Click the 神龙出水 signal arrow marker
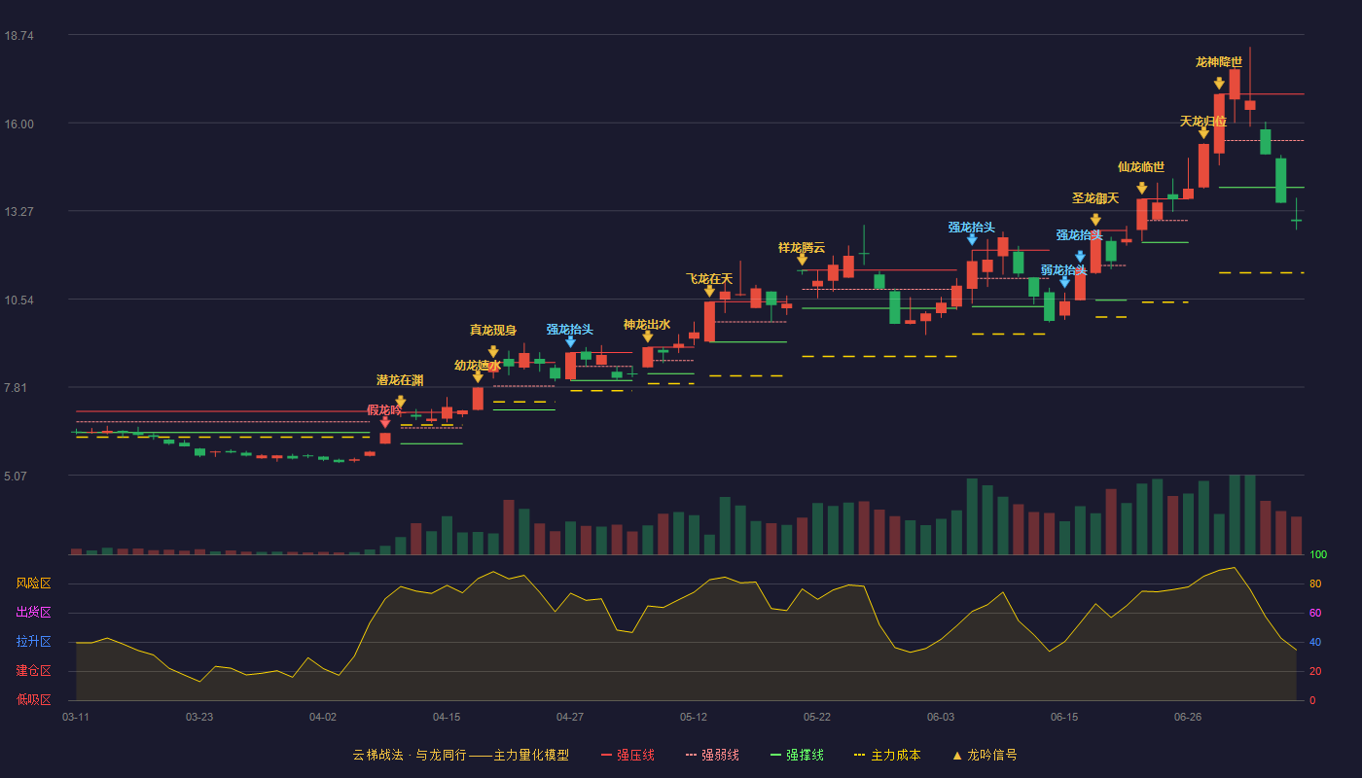The width and height of the screenshot is (1362, 778). (647, 336)
